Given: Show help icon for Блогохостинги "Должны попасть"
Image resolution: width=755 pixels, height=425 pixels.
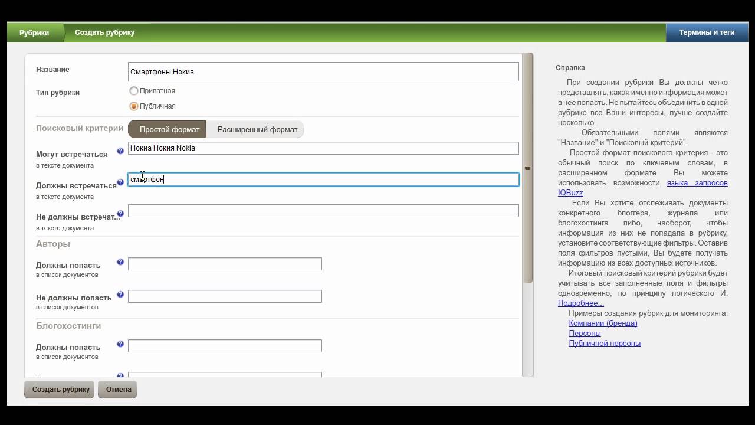Looking at the screenshot, I should coord(120,344).
